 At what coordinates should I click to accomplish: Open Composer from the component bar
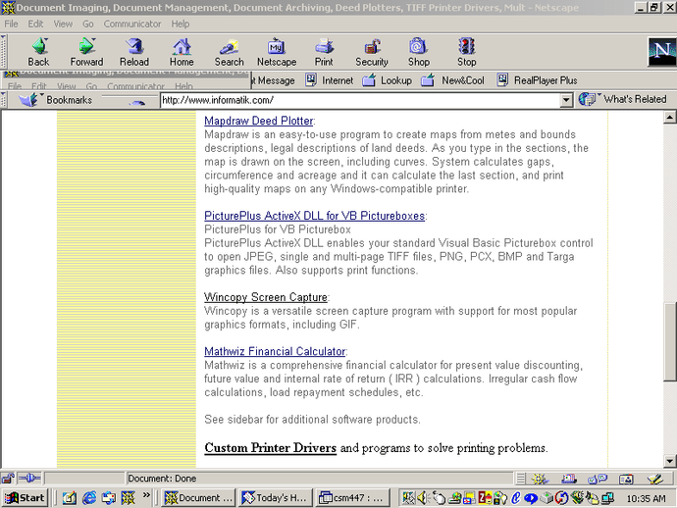(655, 479)
